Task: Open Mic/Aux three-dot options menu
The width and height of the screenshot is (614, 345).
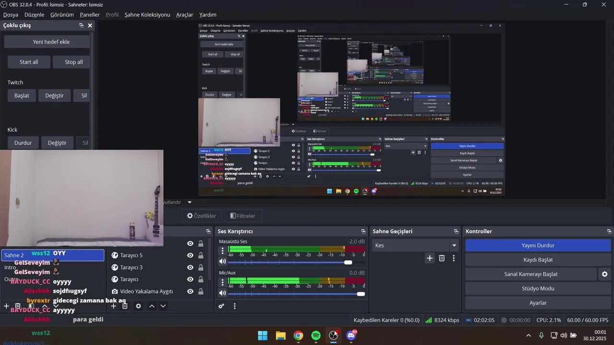Action: point(223,282)
